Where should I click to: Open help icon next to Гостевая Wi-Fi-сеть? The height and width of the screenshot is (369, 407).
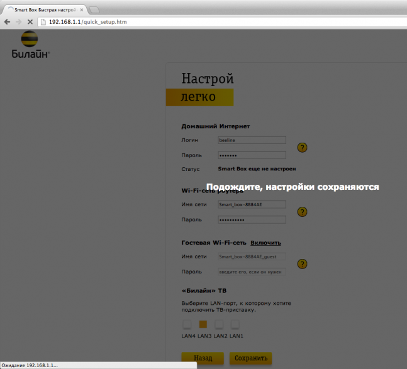302,264
